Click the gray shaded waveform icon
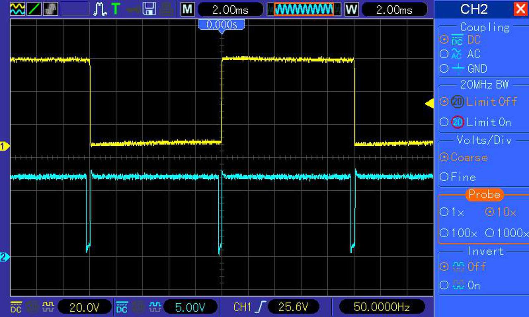Image resolution: width=529 pixels, height=317 pixels. click(50, 9)
